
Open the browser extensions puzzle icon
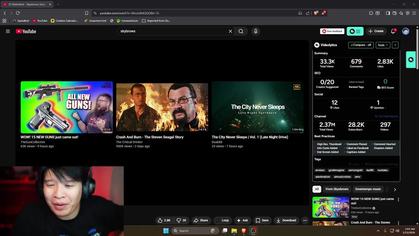pos(371,13)
